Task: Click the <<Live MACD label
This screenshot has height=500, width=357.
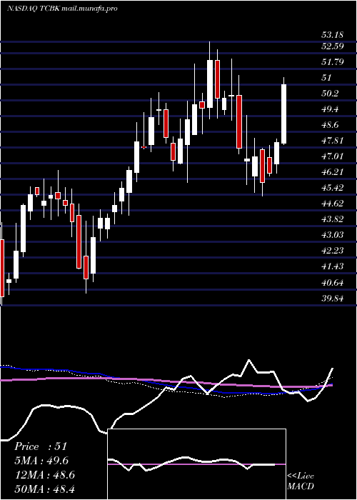Action: [301, 481]
